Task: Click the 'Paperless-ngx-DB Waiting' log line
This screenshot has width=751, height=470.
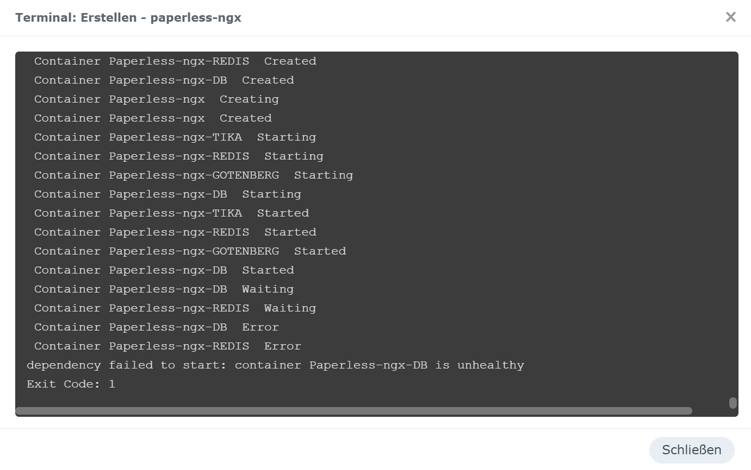Action: point(164,289)
